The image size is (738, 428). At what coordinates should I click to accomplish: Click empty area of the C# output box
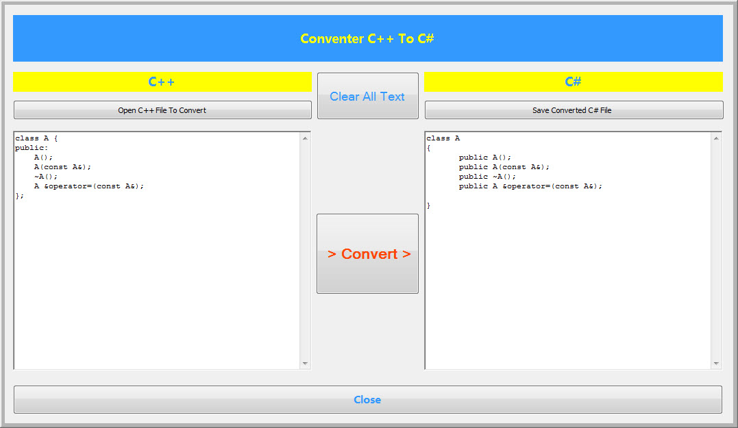(567, 287)
